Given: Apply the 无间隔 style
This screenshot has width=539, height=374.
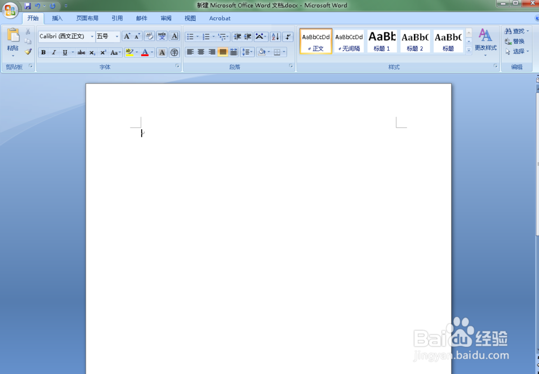Looking at the screenshot, I should [349, 41].
